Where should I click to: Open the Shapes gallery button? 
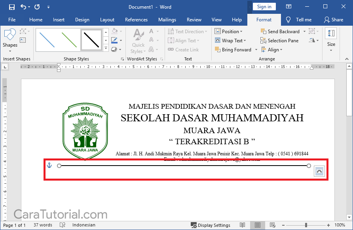[x=10, y=40]
